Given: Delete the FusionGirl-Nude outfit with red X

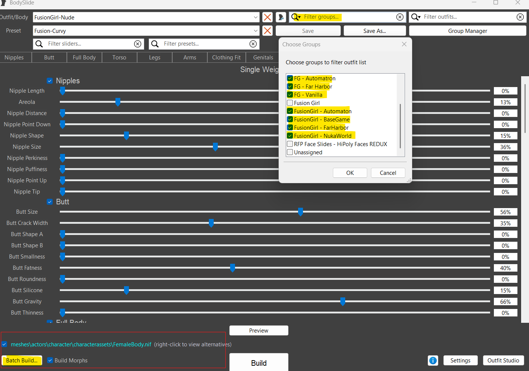Looking at the screenshot, I should [267, 17].
